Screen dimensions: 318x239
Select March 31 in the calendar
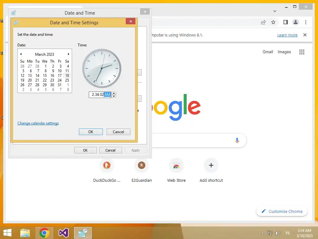tap(60, 85)
